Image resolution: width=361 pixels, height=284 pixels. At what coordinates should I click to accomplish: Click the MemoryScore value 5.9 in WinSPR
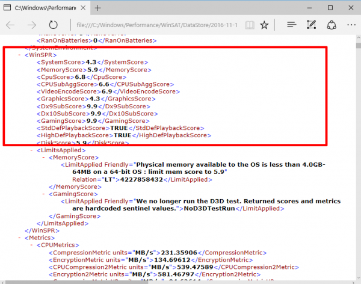[x=93, y=70]
